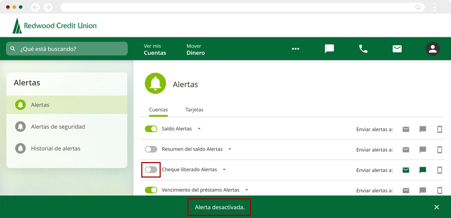Open the mail envelope icon in header
Image resolution: width=451 pixels, height=218 pixels.
[397, 49]
